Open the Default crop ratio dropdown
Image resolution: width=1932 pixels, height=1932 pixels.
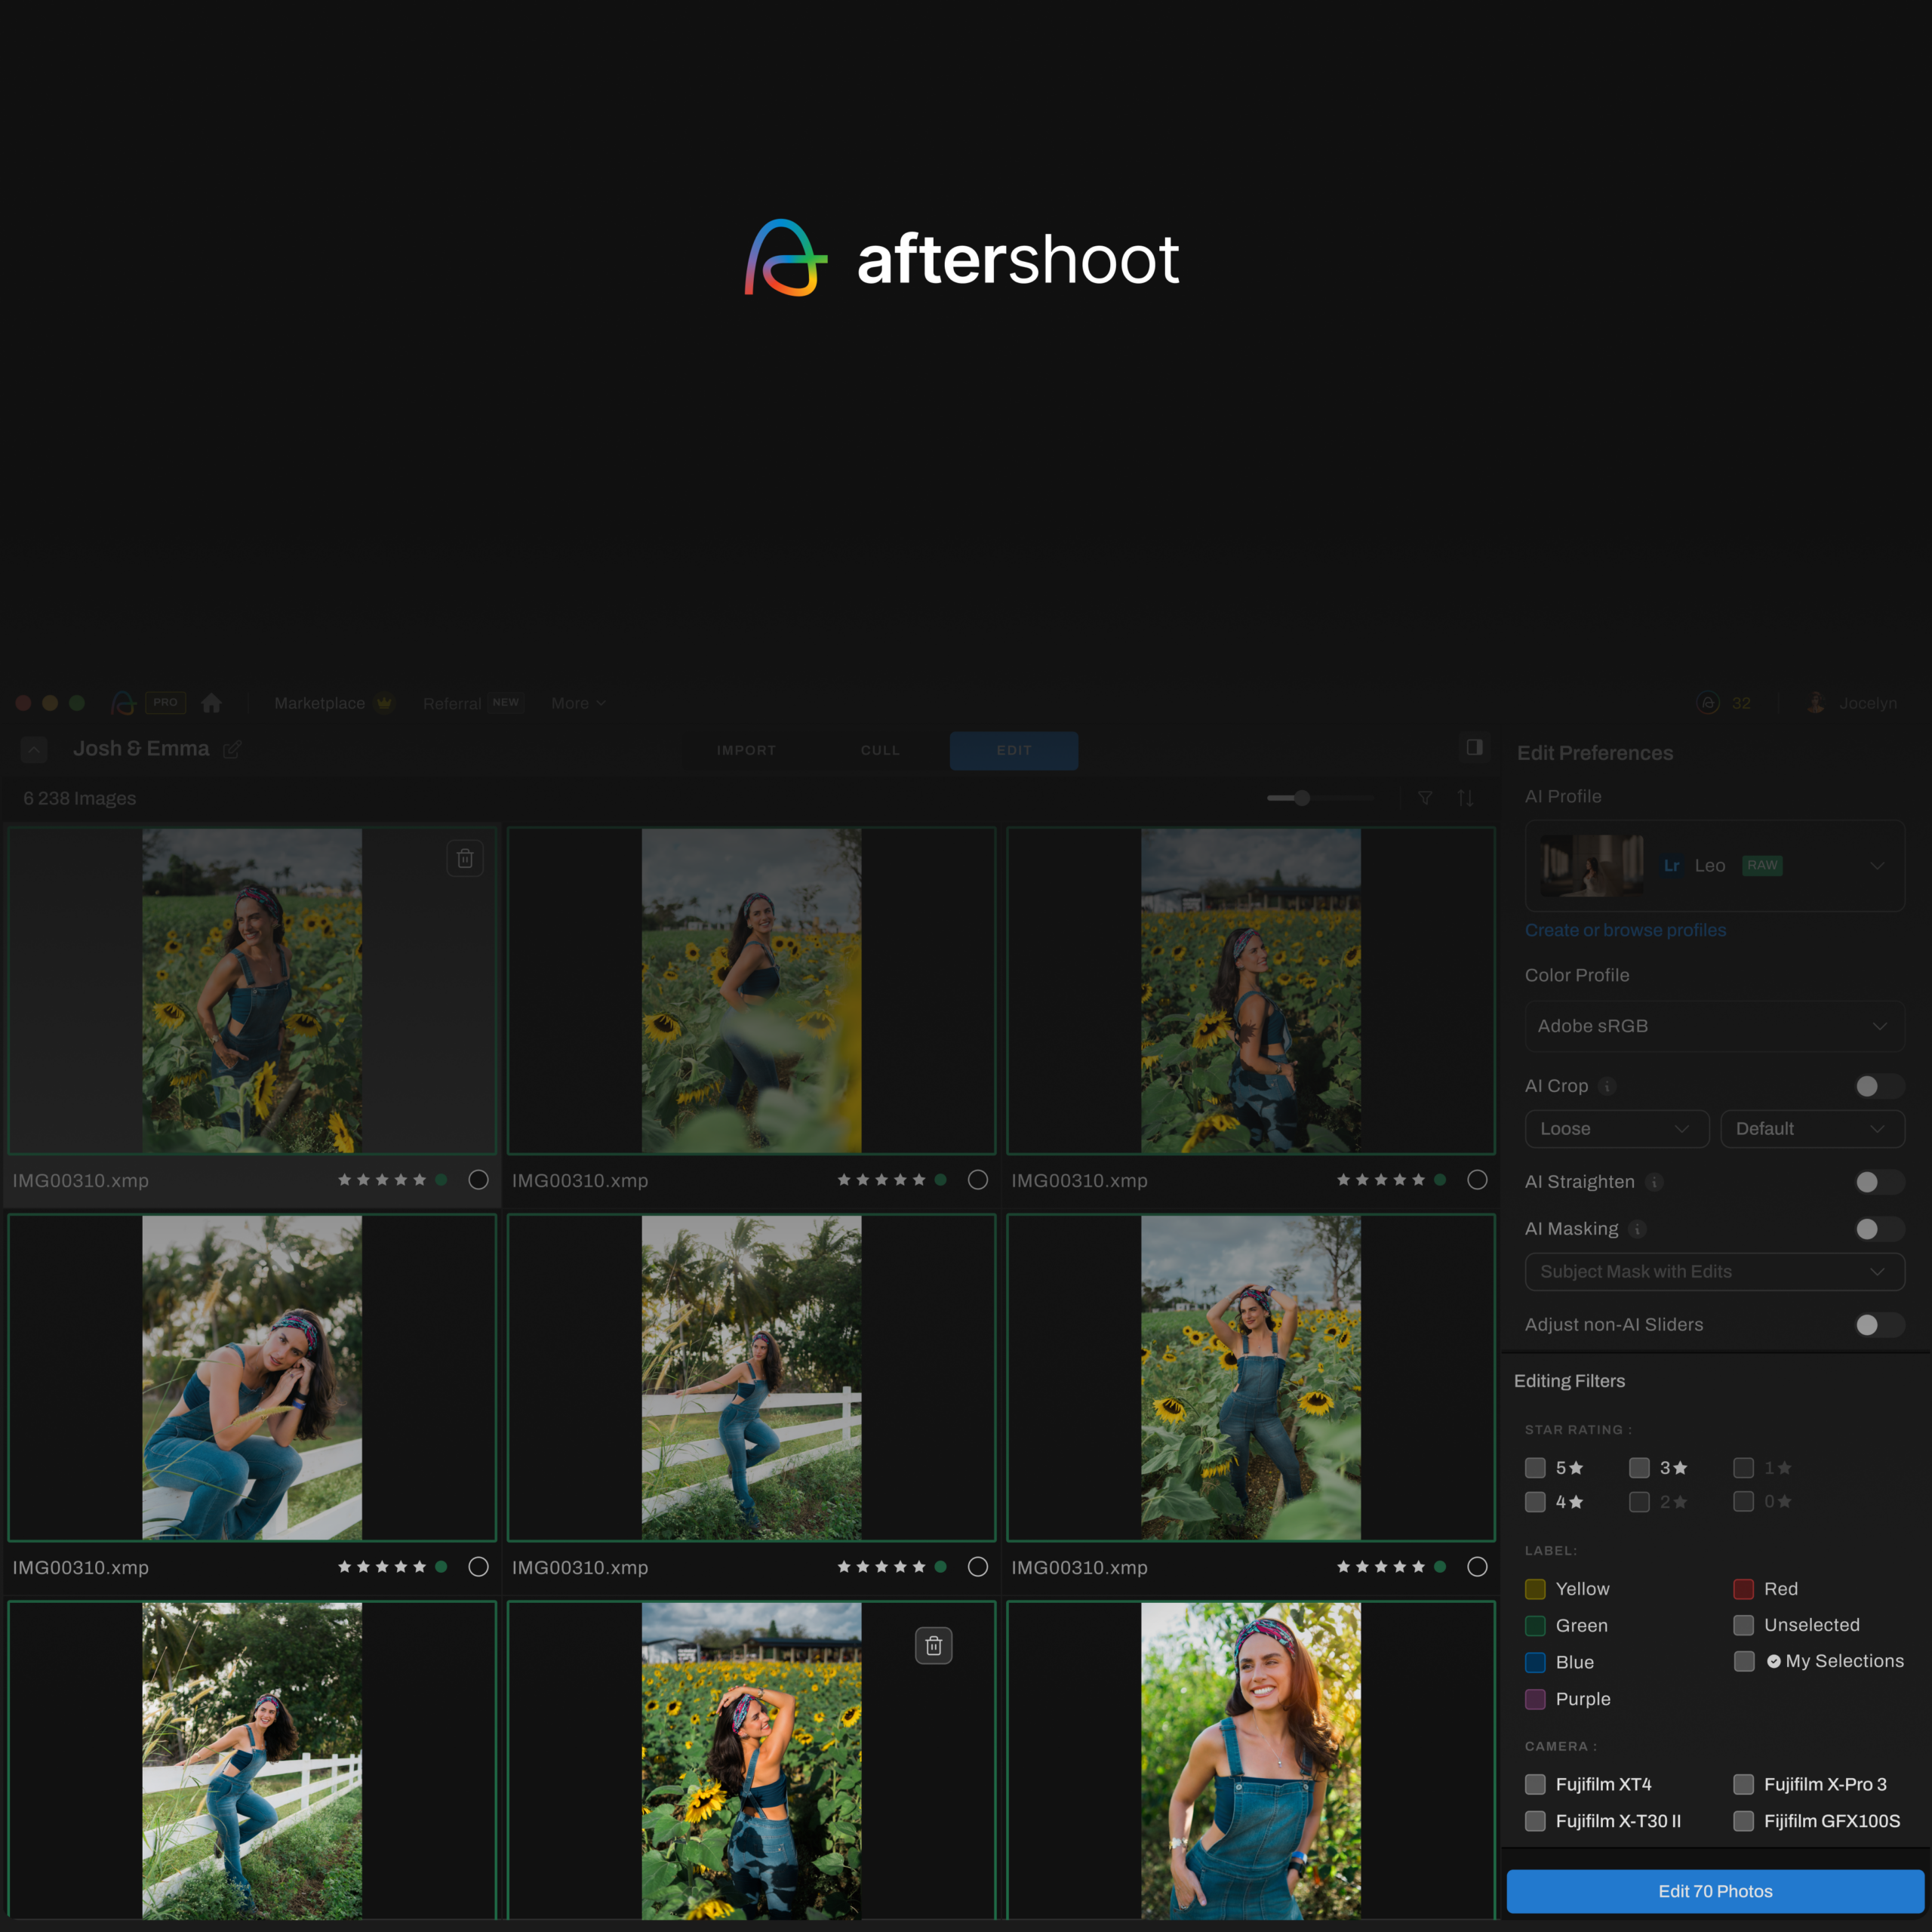[x=1812, y=1129]
